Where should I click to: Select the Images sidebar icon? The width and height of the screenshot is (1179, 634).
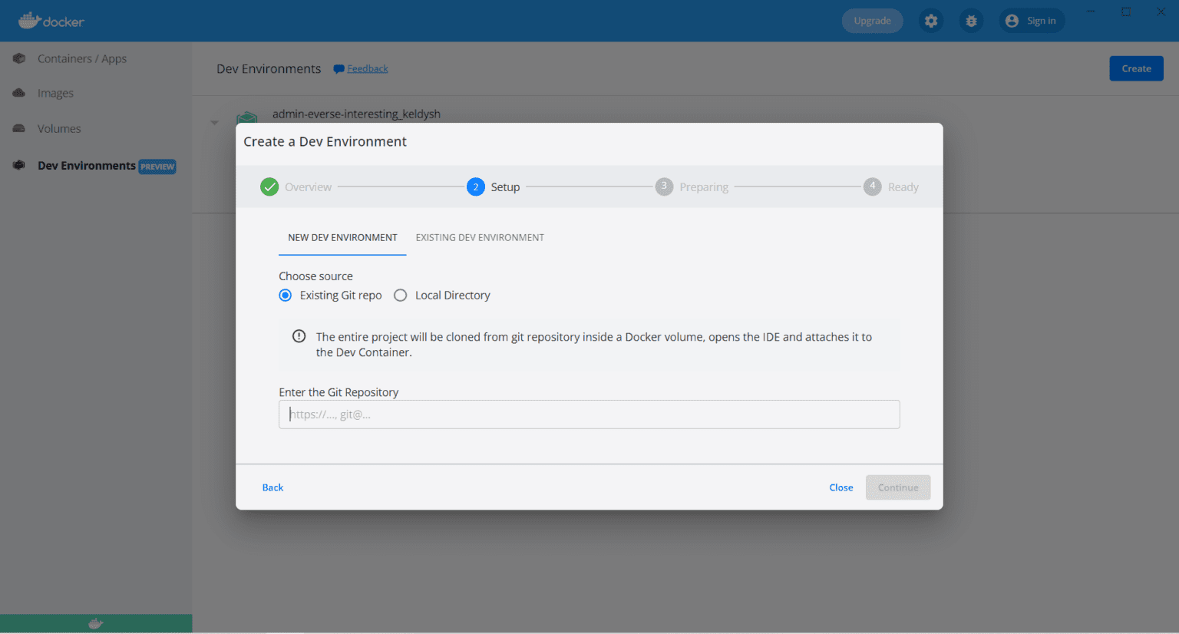coord(54,93)
